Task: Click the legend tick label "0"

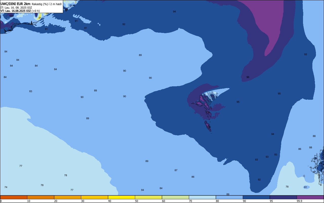Action: pos(1,201)
